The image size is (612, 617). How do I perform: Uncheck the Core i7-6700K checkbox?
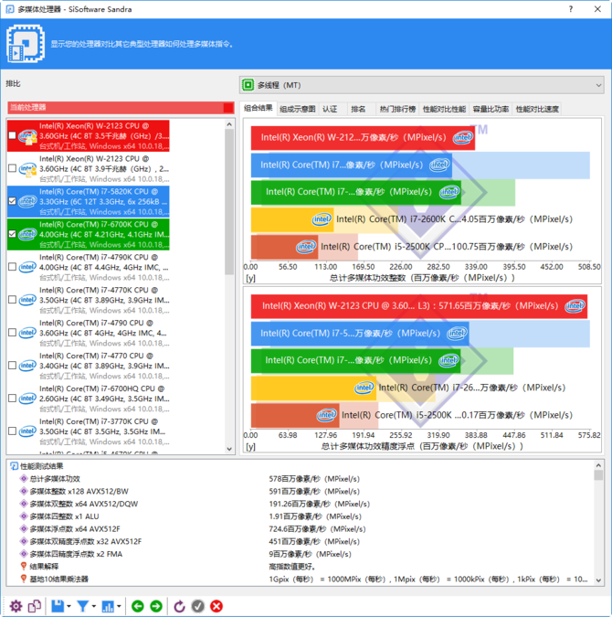[x=12, y=234]
